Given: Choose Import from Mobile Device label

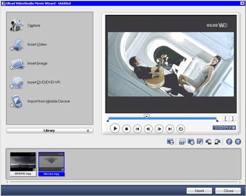Looking at the screenshot, I should tap(49, 101).
